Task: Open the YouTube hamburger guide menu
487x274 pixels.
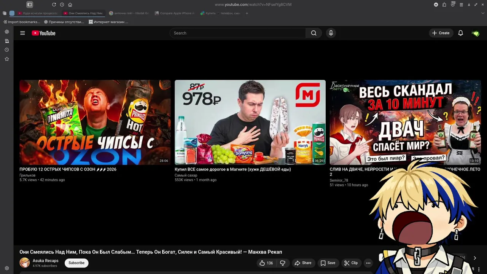Action: (x=22, y=33)
